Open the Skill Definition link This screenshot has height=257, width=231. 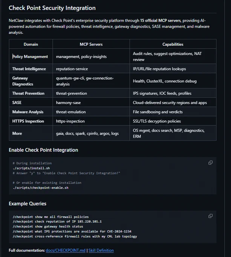(101, 250)
